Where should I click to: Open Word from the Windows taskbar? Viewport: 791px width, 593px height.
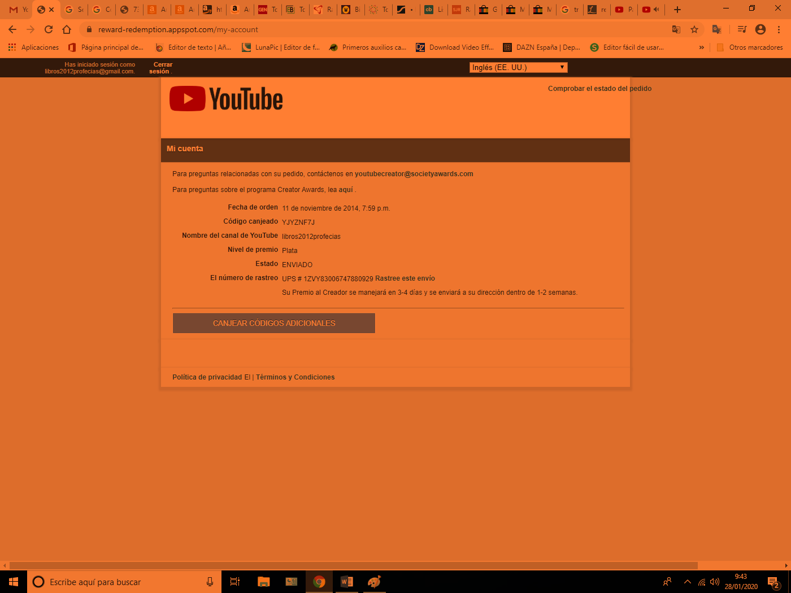(x=347, y=582)
